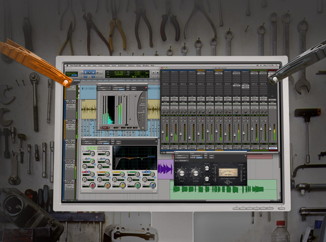Screen dimensions: 326x242
Task: Toggle Noise Shaping in the Maxim plug-in
Action: click(142, 107)
